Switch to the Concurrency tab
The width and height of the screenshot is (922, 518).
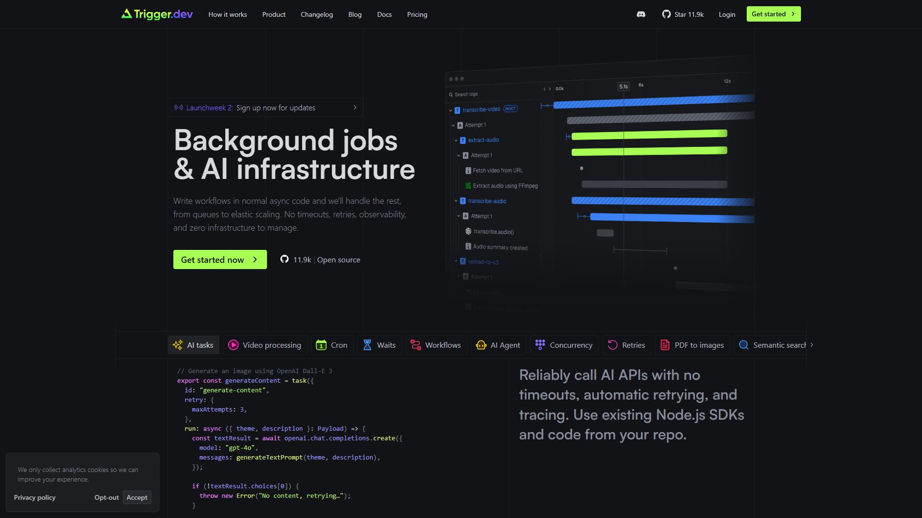tap(564, 345)
